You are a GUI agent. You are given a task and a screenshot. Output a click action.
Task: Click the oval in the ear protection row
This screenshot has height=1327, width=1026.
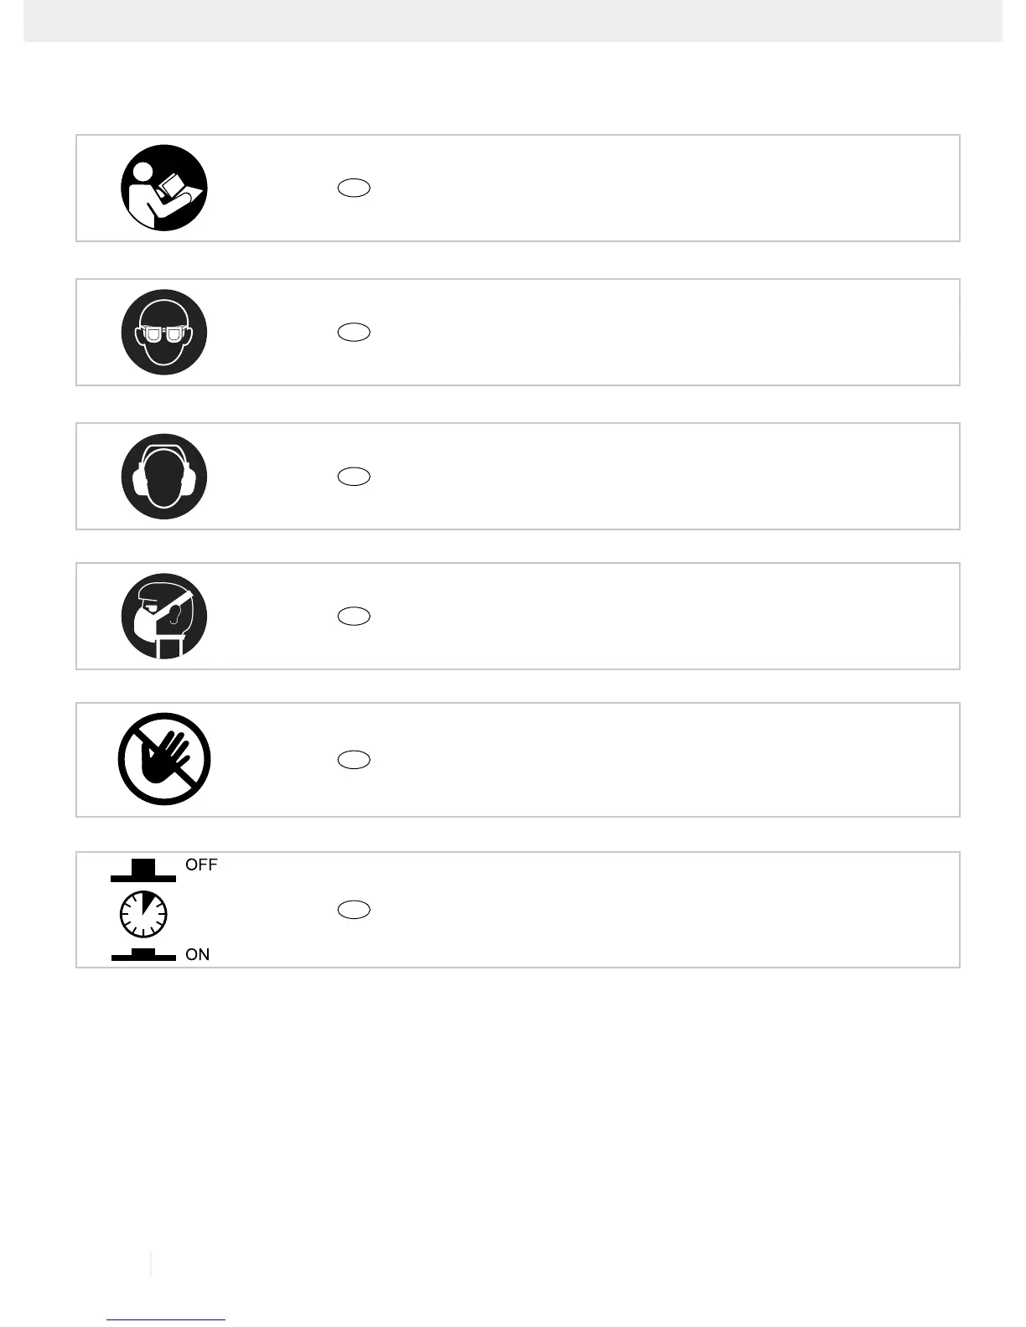(x=354, y=476)
